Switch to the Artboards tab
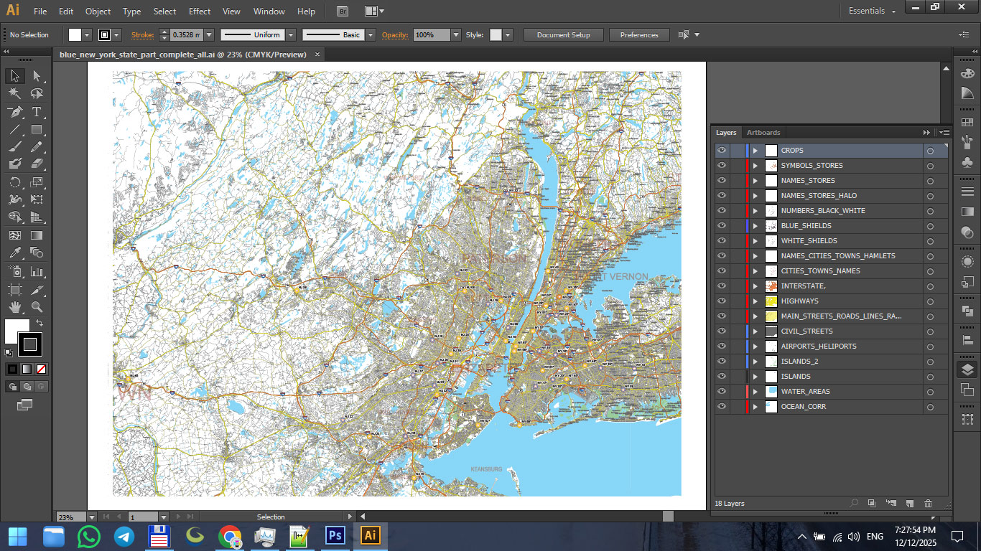This screenshot has height=551, width=981. (763, 133)
